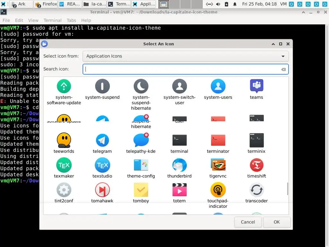The image size is (329, 247).
Task: Clear the search icon field
Action: pyautogui.click(x=283, y=69)
